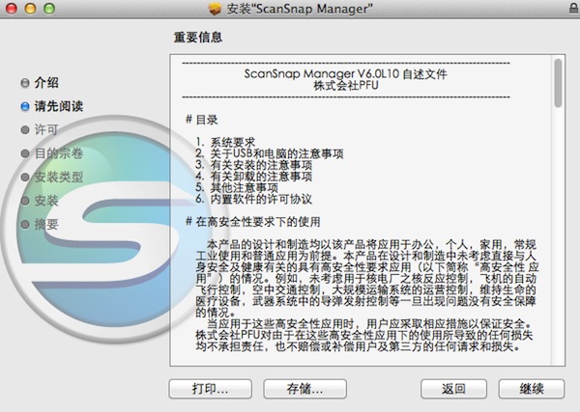Click the lock icon in title bar
This screenshot has height=412, width=580.
574,8
